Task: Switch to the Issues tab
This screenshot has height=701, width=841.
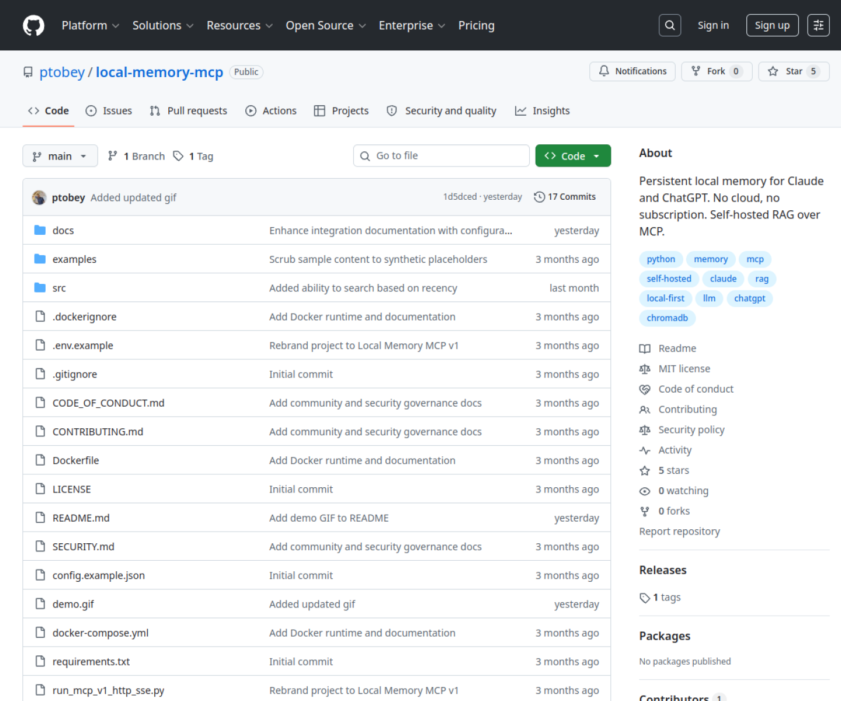Action: pos(109,110)
